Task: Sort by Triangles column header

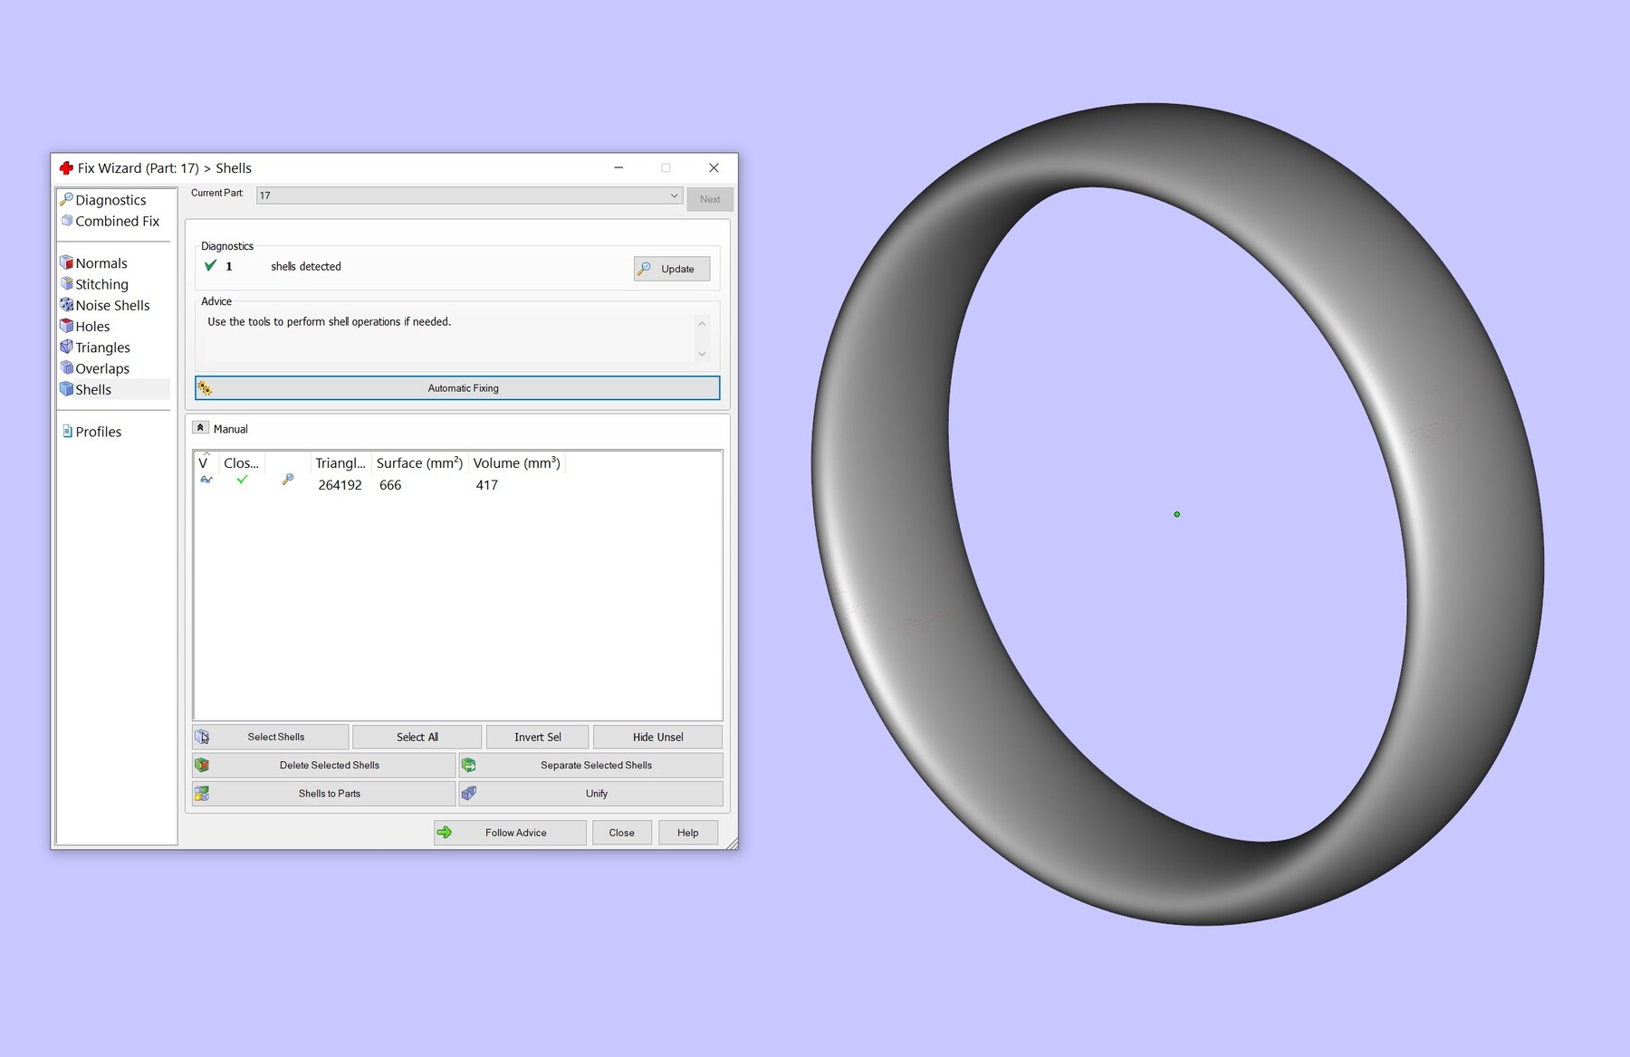Action: coord(340,463)
